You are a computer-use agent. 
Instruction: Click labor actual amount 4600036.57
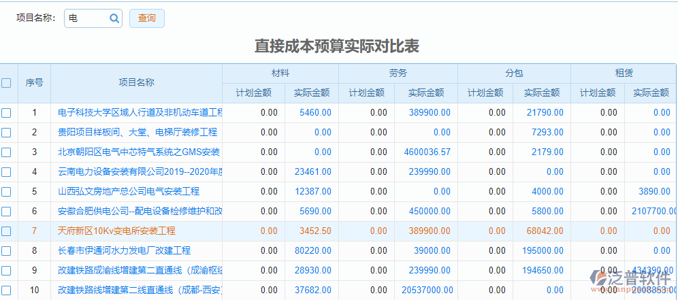click(x=427, y=152)
